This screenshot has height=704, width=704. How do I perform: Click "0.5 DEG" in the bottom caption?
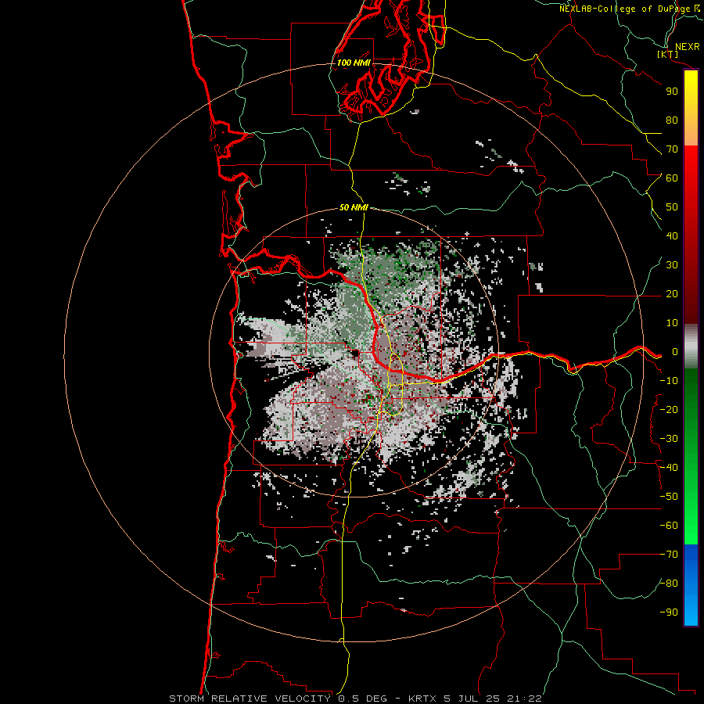point(362,699)
